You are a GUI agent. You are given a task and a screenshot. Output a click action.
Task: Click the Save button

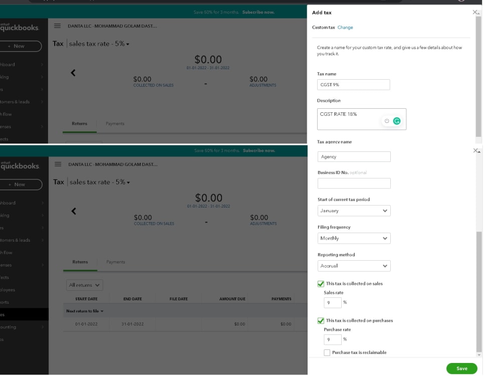[461, 368]
